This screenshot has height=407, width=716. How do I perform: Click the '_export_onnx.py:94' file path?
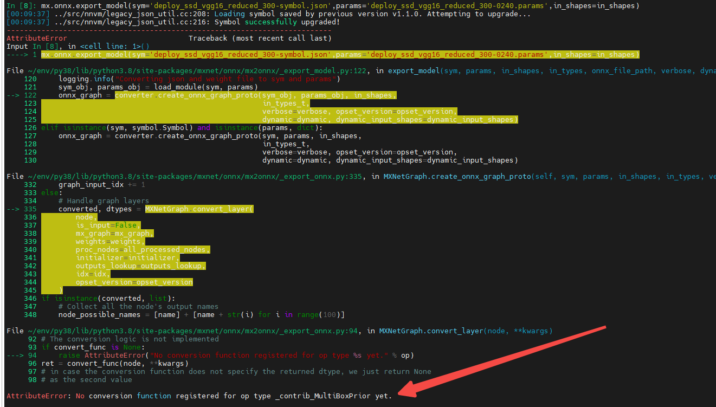tap(193, 331)
